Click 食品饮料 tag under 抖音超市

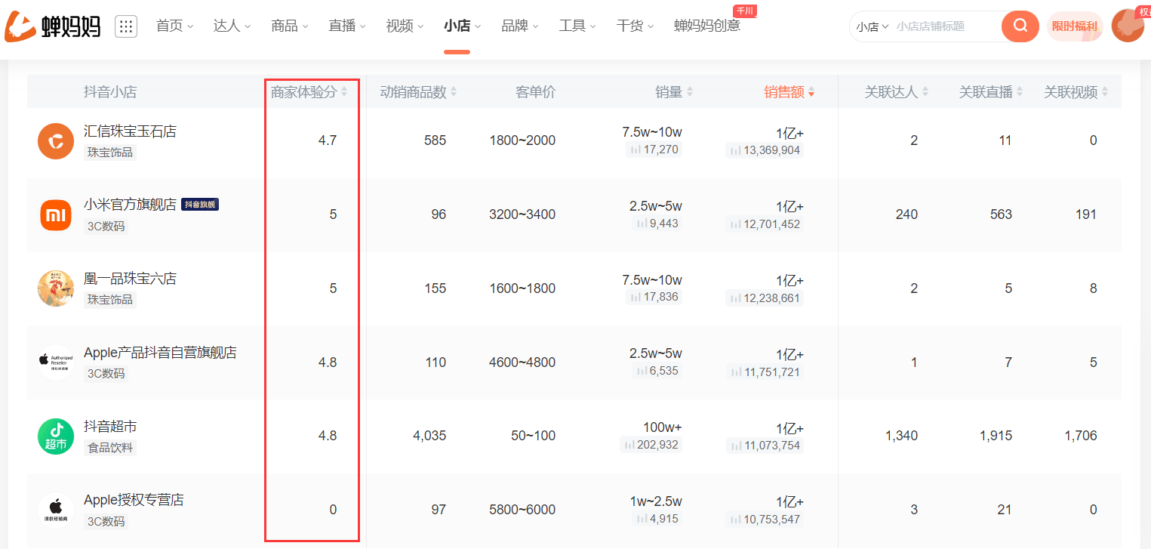pyautogui.click(x=110, y=448)
